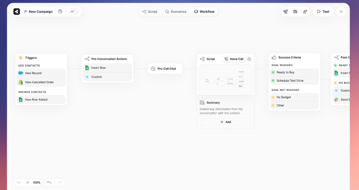The width and height of the screenshot is (359, 190).
Task: Open the Pre-Call Chat node
Action: click(x=165, y=68)
